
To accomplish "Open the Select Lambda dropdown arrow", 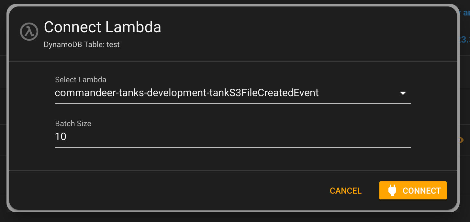I will click(x=403, y=93).
